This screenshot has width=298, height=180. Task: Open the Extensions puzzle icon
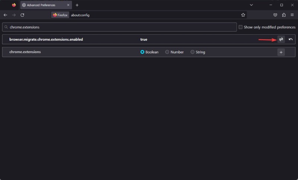point(284,15)
